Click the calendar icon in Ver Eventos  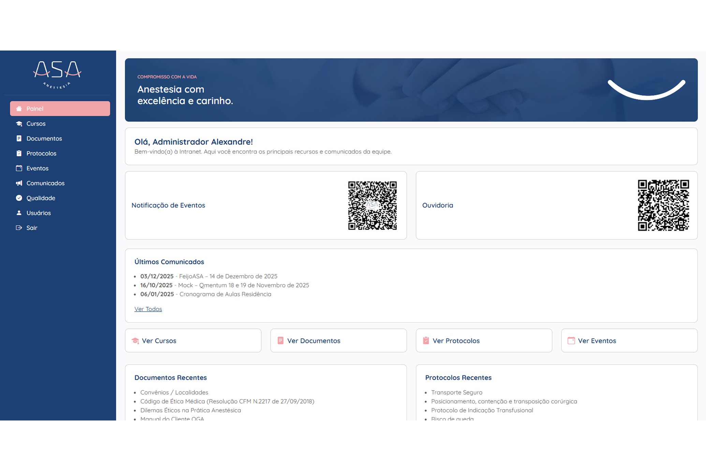pyautogui.click(x=571, y=341)
